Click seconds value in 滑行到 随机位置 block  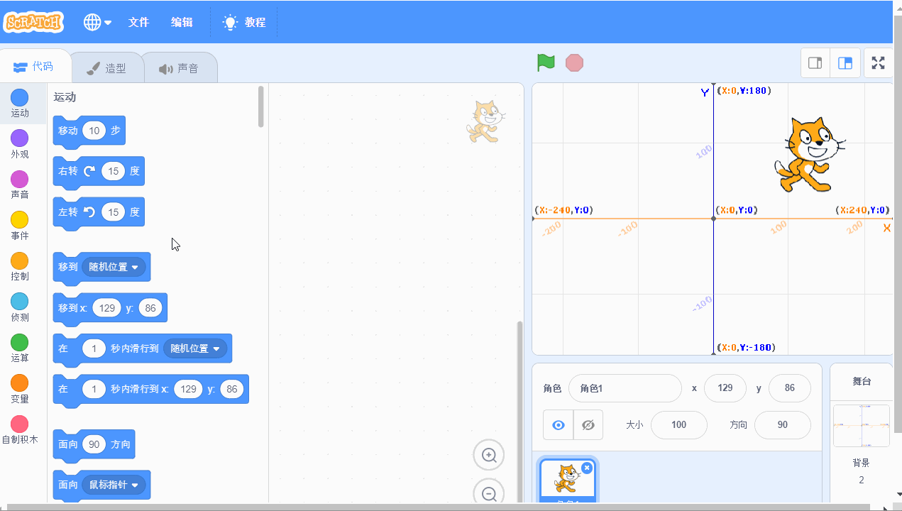pyautogui.click(x=94, y=348)
